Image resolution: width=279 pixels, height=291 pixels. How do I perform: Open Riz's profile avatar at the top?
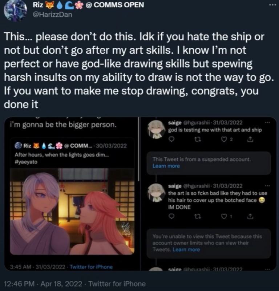(15, 11)
